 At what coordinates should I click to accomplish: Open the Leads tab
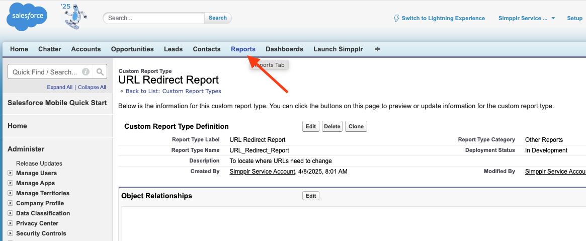(x=174, y=49)
